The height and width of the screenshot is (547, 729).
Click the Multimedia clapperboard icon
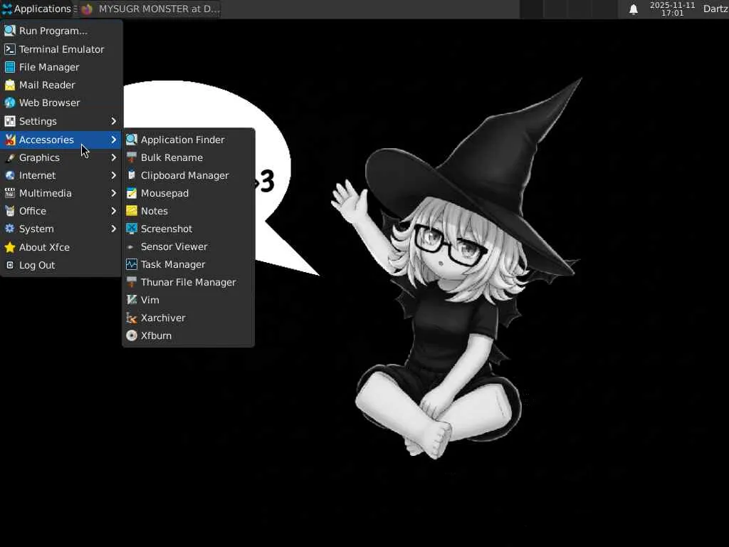[x=10, y=193]
